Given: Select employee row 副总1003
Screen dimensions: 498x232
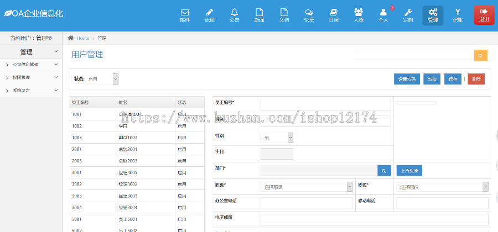Looking at the screenshot, I should click(137, 138).
